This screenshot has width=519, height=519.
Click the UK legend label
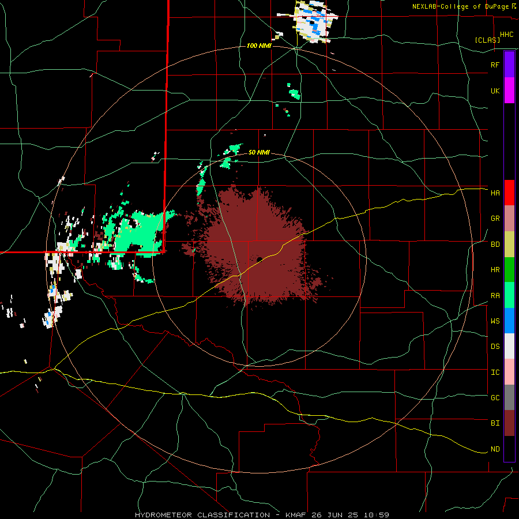495,91
